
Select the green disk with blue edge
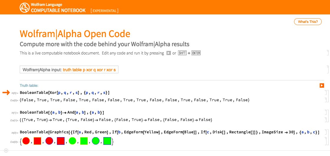95,141
